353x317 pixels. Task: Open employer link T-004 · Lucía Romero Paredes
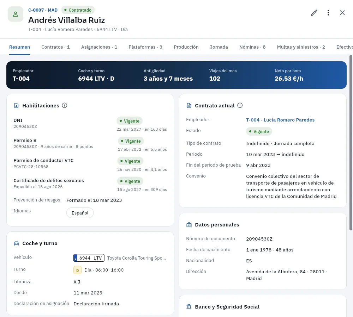pyautogui.click(x=280, y=120)
